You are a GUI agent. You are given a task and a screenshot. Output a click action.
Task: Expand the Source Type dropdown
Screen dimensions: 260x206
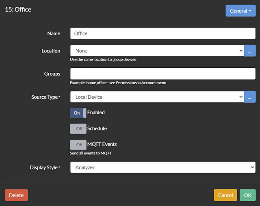click(157, 97)
